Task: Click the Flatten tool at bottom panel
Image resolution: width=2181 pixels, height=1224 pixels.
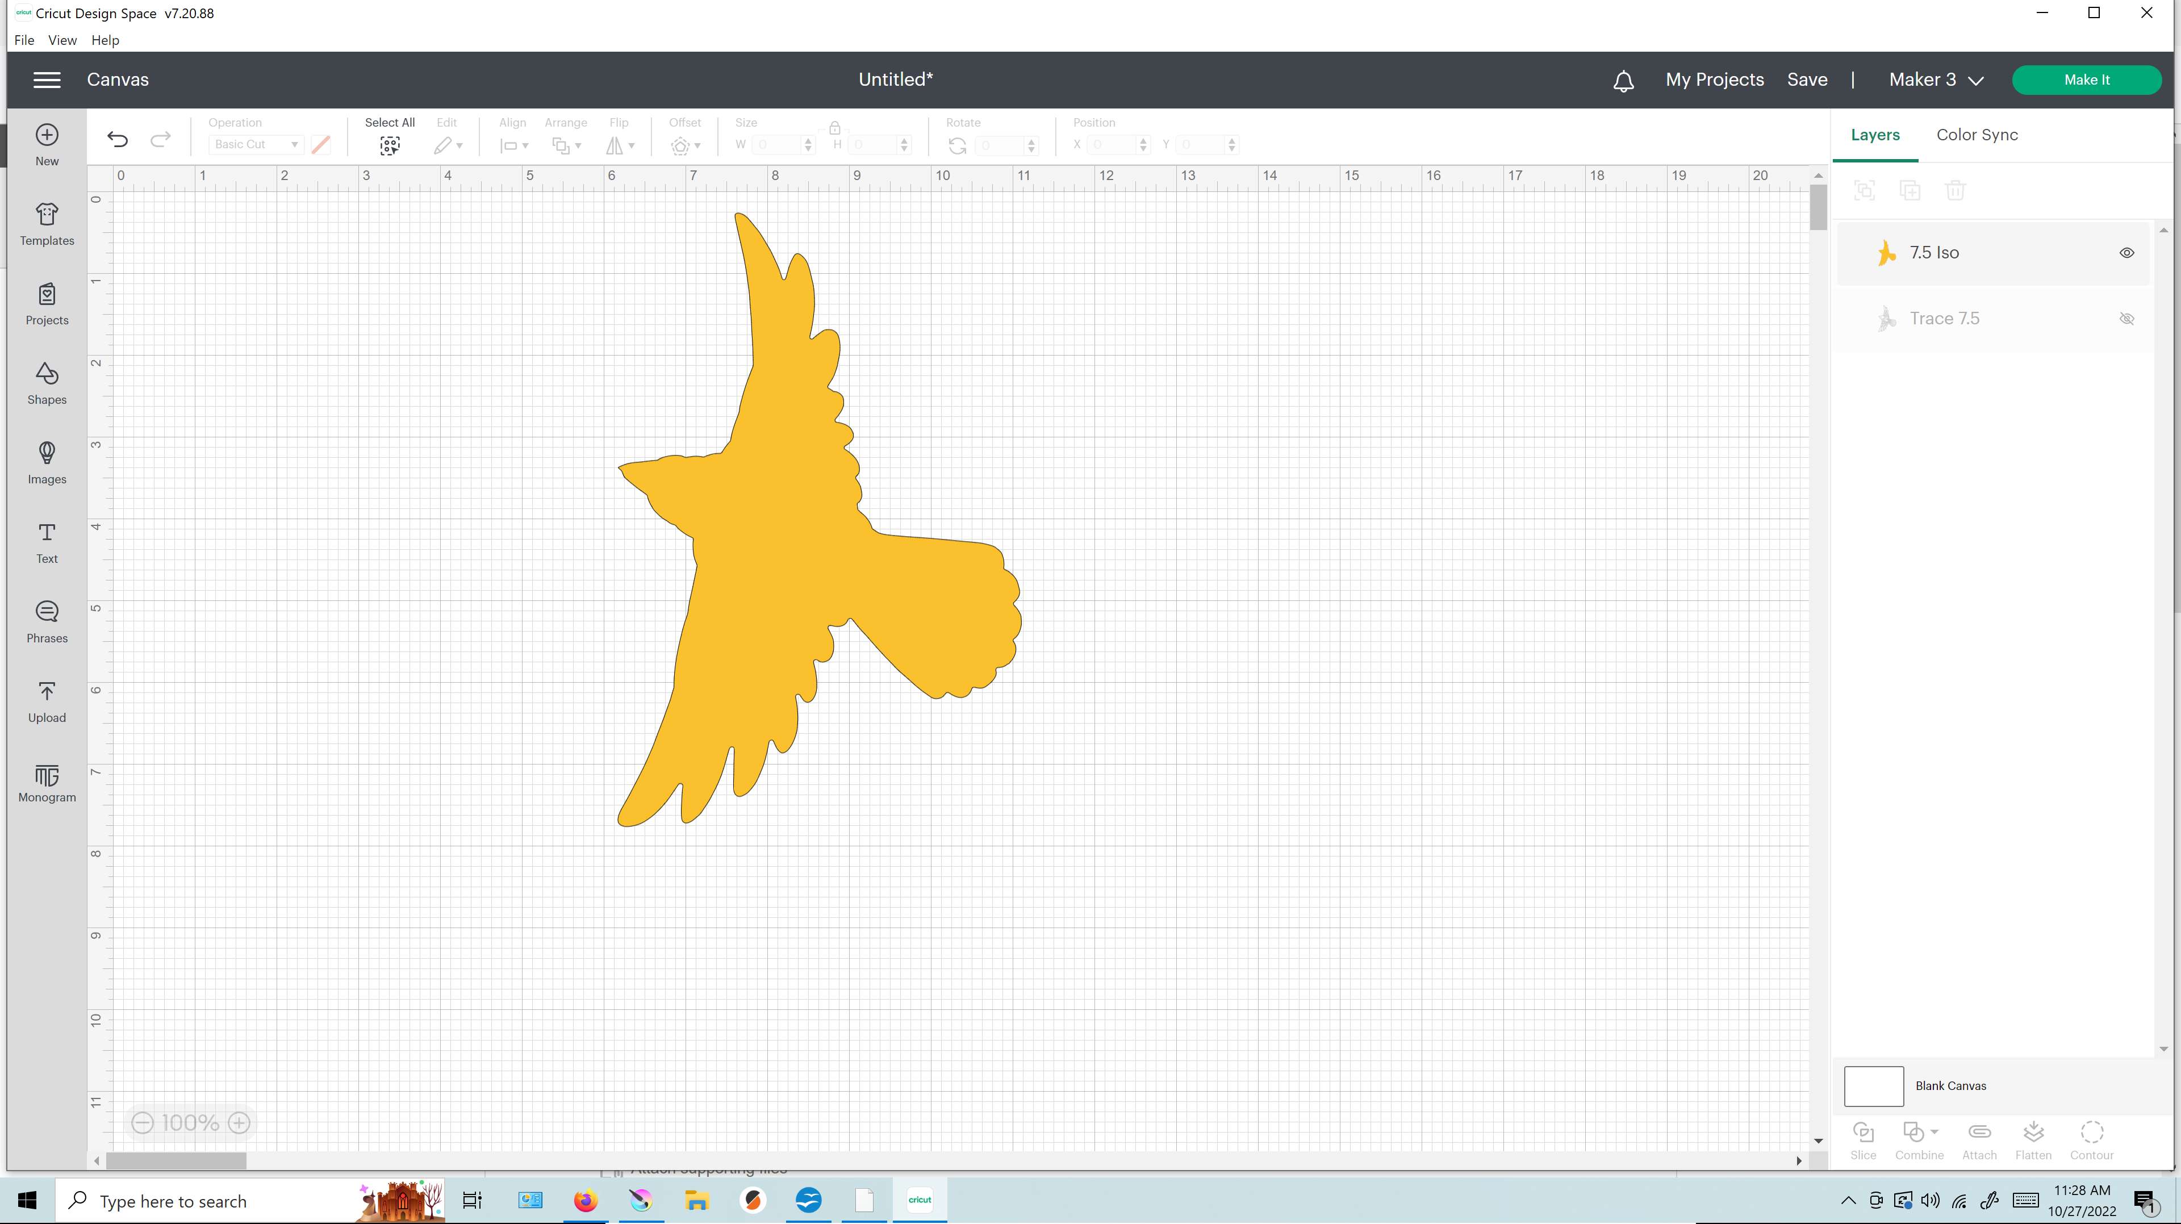Action: tap(2033, 1139)
